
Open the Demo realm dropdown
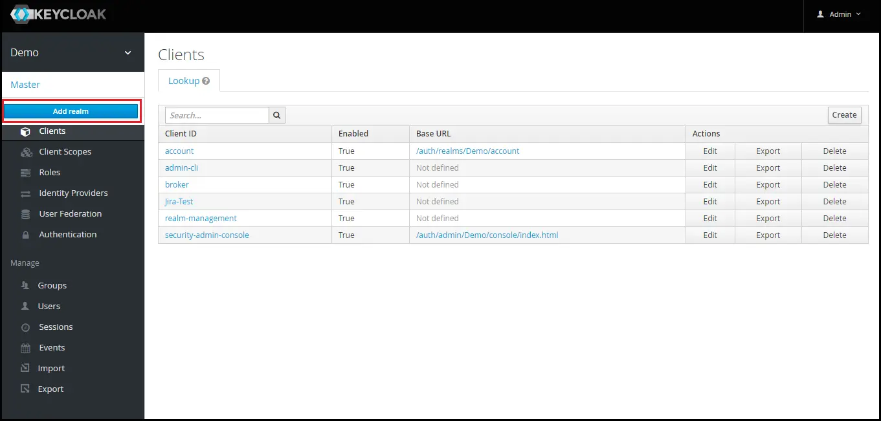coord(71,52)
